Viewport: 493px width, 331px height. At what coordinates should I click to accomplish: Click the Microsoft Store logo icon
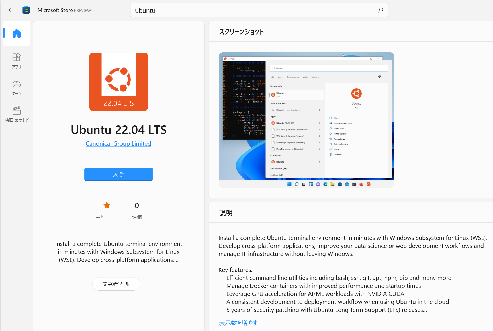[x=26, y=10]
